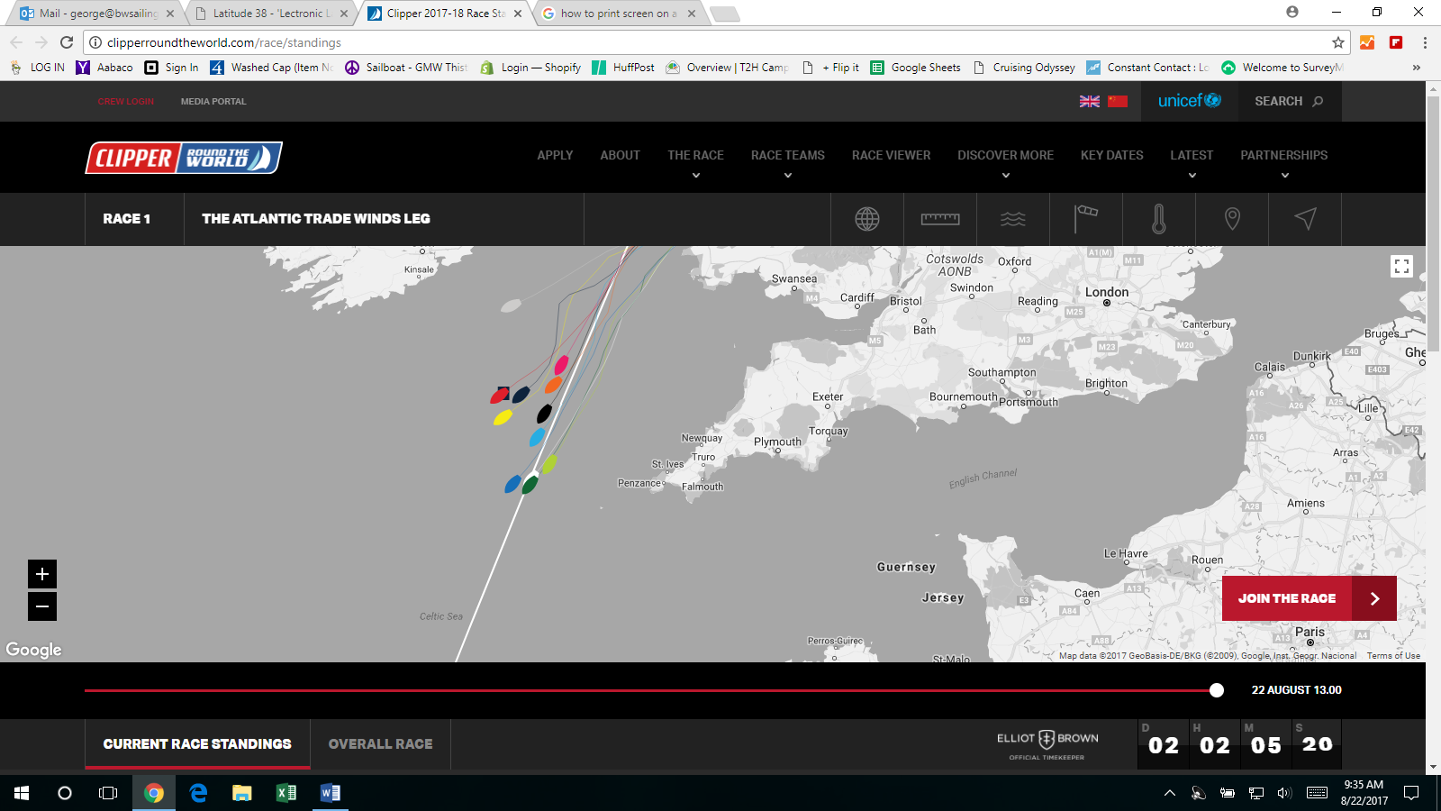Toggle the thermometer temperature overlay
The height and width of the screenshot is (811, 1441).
click(x=1159, y=219)
